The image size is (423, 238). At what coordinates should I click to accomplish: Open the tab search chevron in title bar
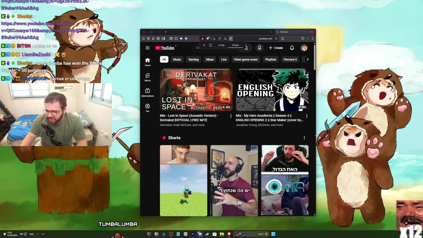(x=166, y=32)
